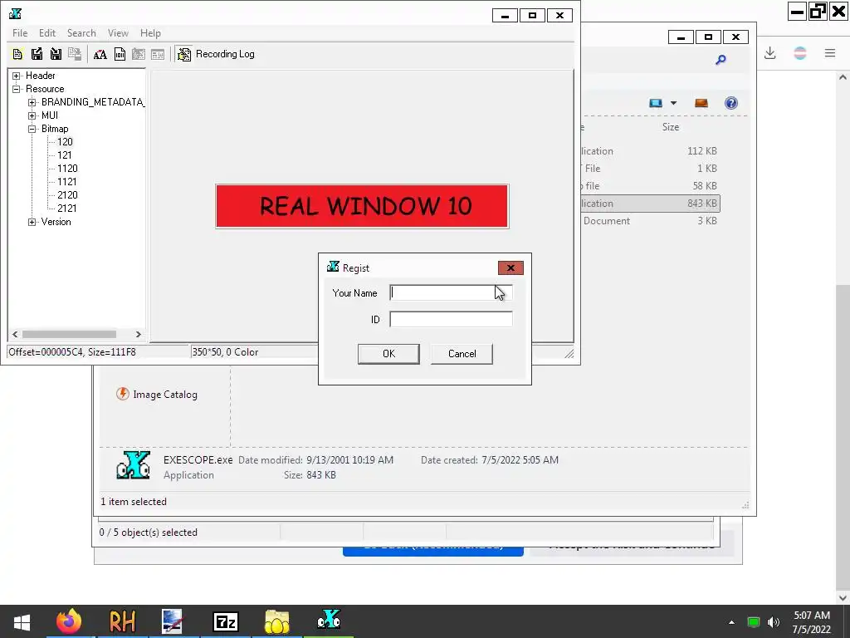Select bitmap resource 2120

tap(67, 194)
